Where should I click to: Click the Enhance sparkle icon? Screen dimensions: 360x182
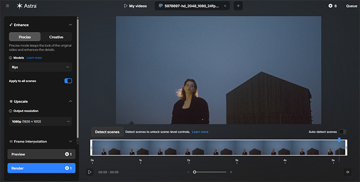pos(10,25)
